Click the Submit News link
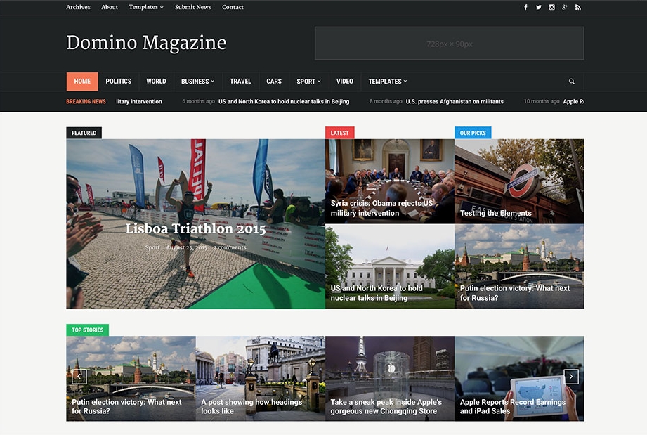 point(192,7)
